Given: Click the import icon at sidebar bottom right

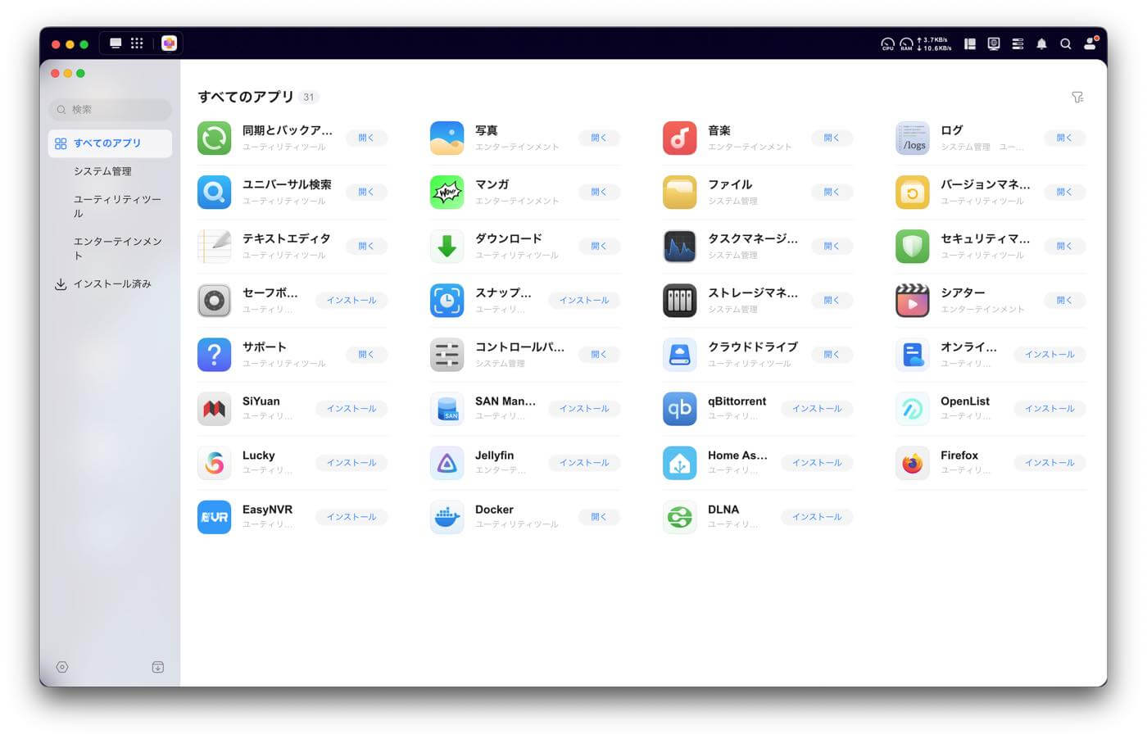Looking at the screenshot, I should [x=159, y=667].
